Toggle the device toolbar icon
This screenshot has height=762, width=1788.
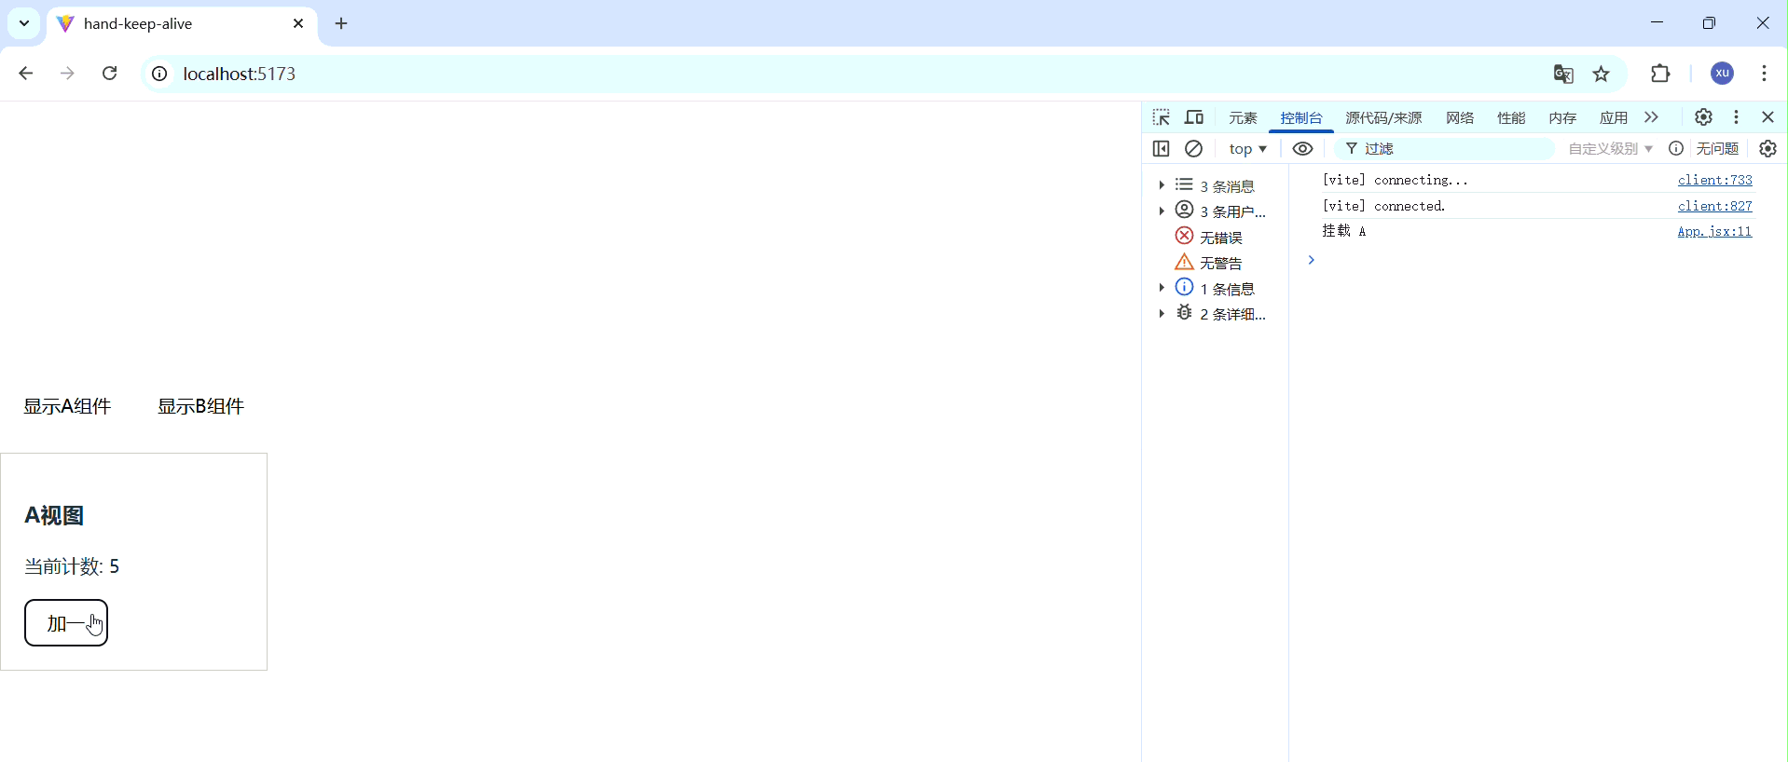tap(1194, 117)
